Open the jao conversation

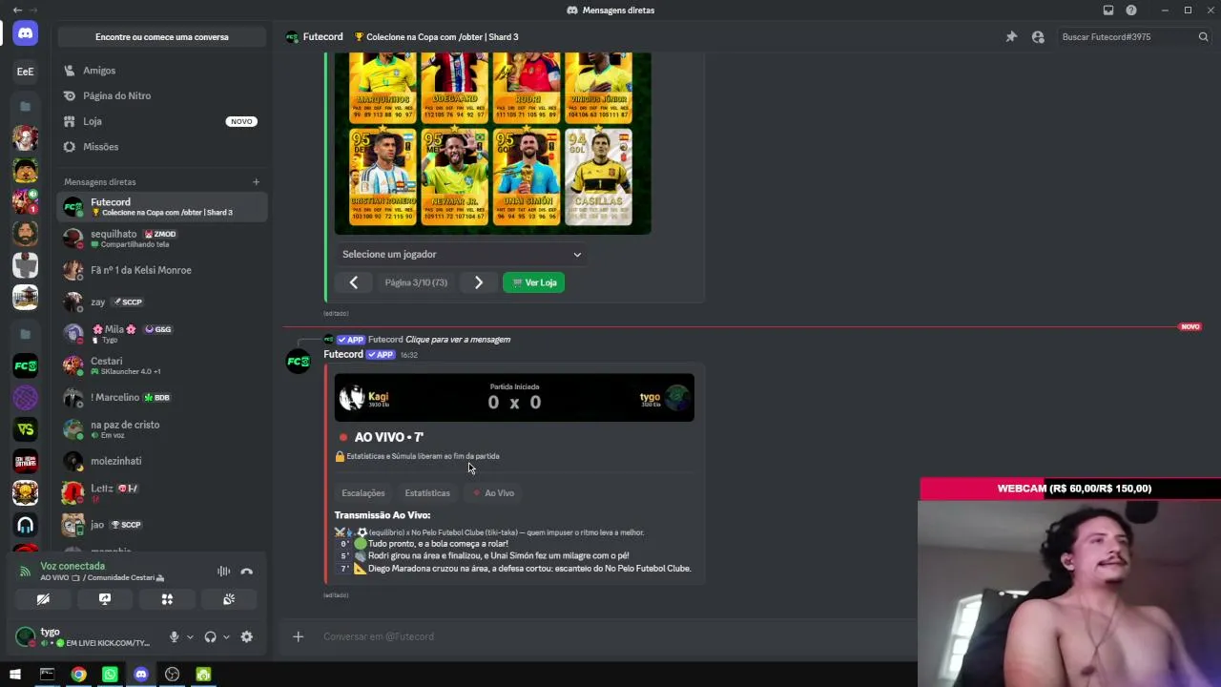162,525
